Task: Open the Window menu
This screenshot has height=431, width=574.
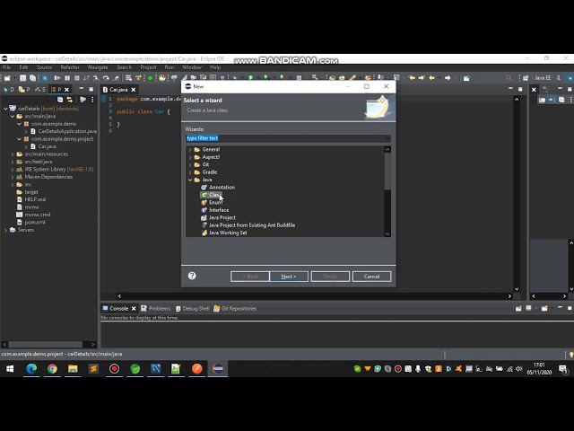Action: (x=192, y=67)
